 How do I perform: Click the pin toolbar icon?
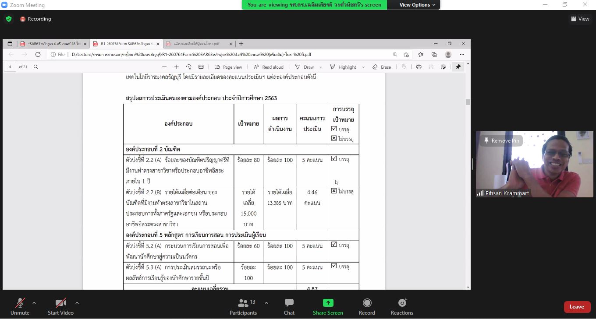point(458,67)
